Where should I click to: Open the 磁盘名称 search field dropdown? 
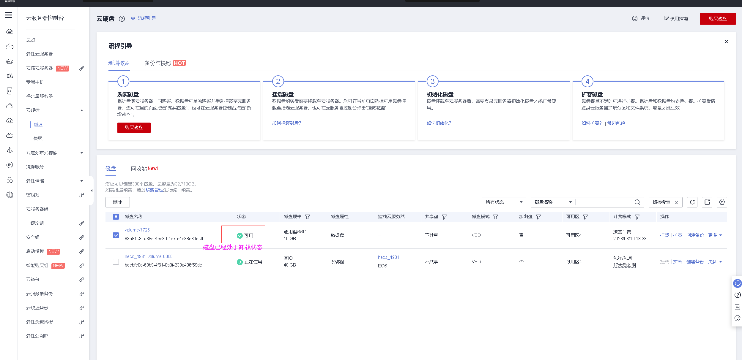coord(553,202)
